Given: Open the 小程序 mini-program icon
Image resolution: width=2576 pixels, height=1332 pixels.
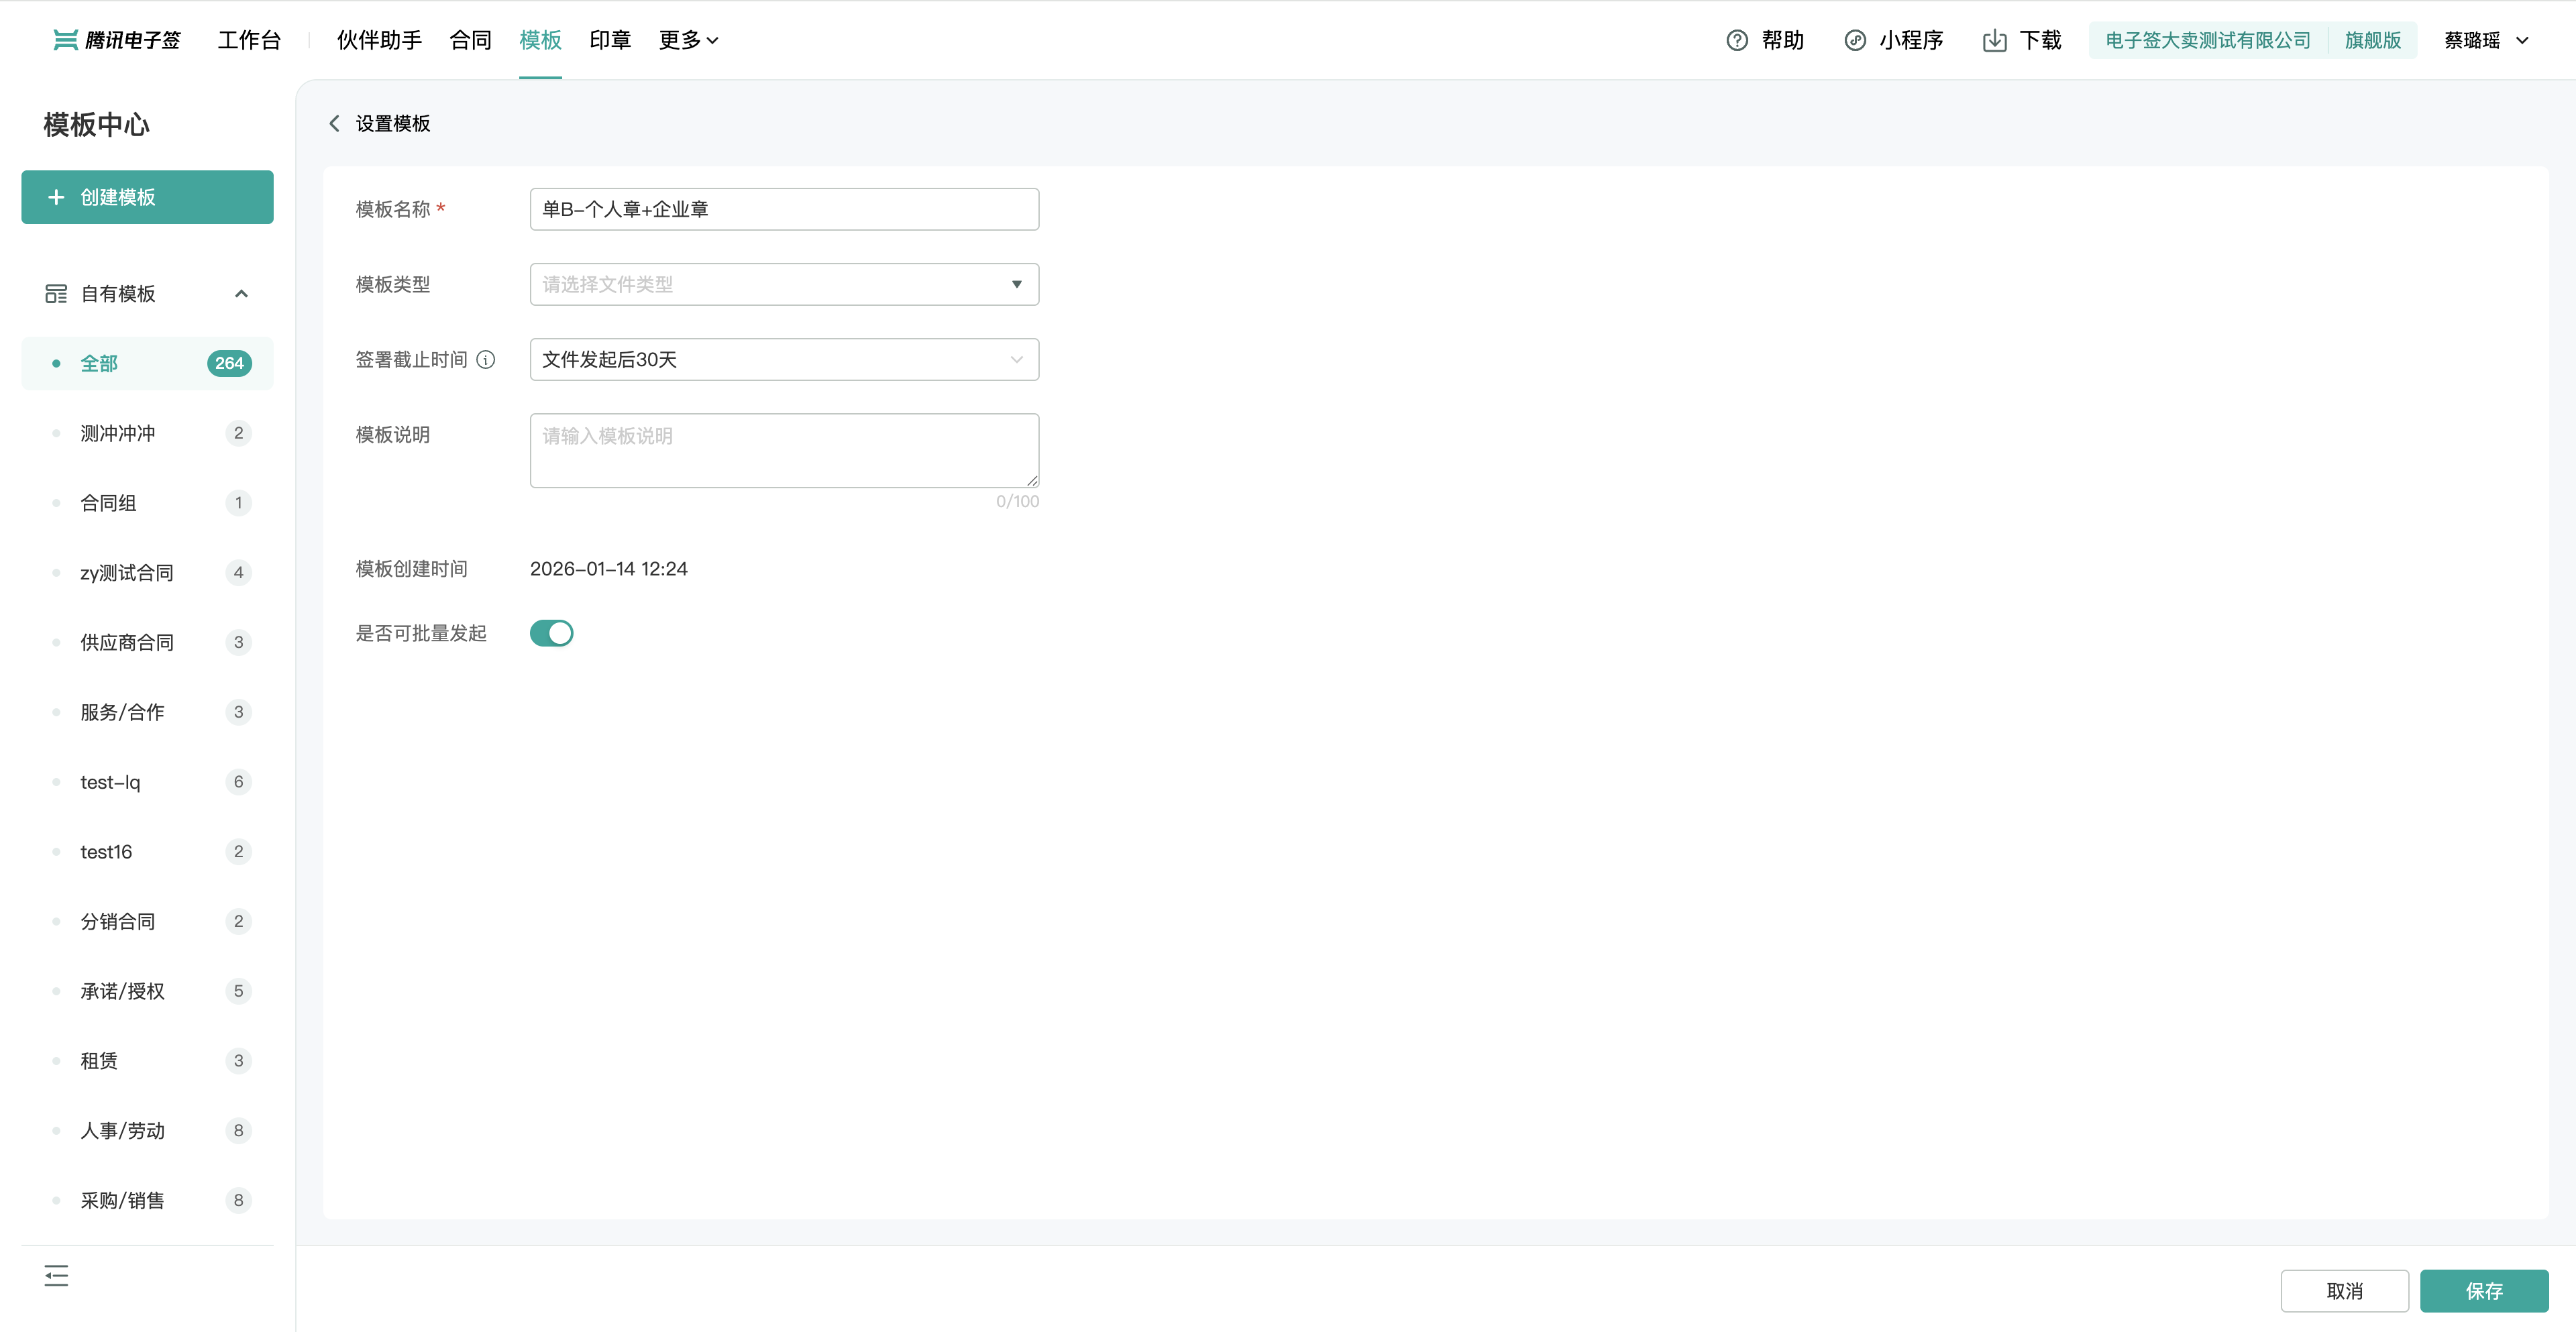Looking at the screenshot, I should click(1855, 40).
